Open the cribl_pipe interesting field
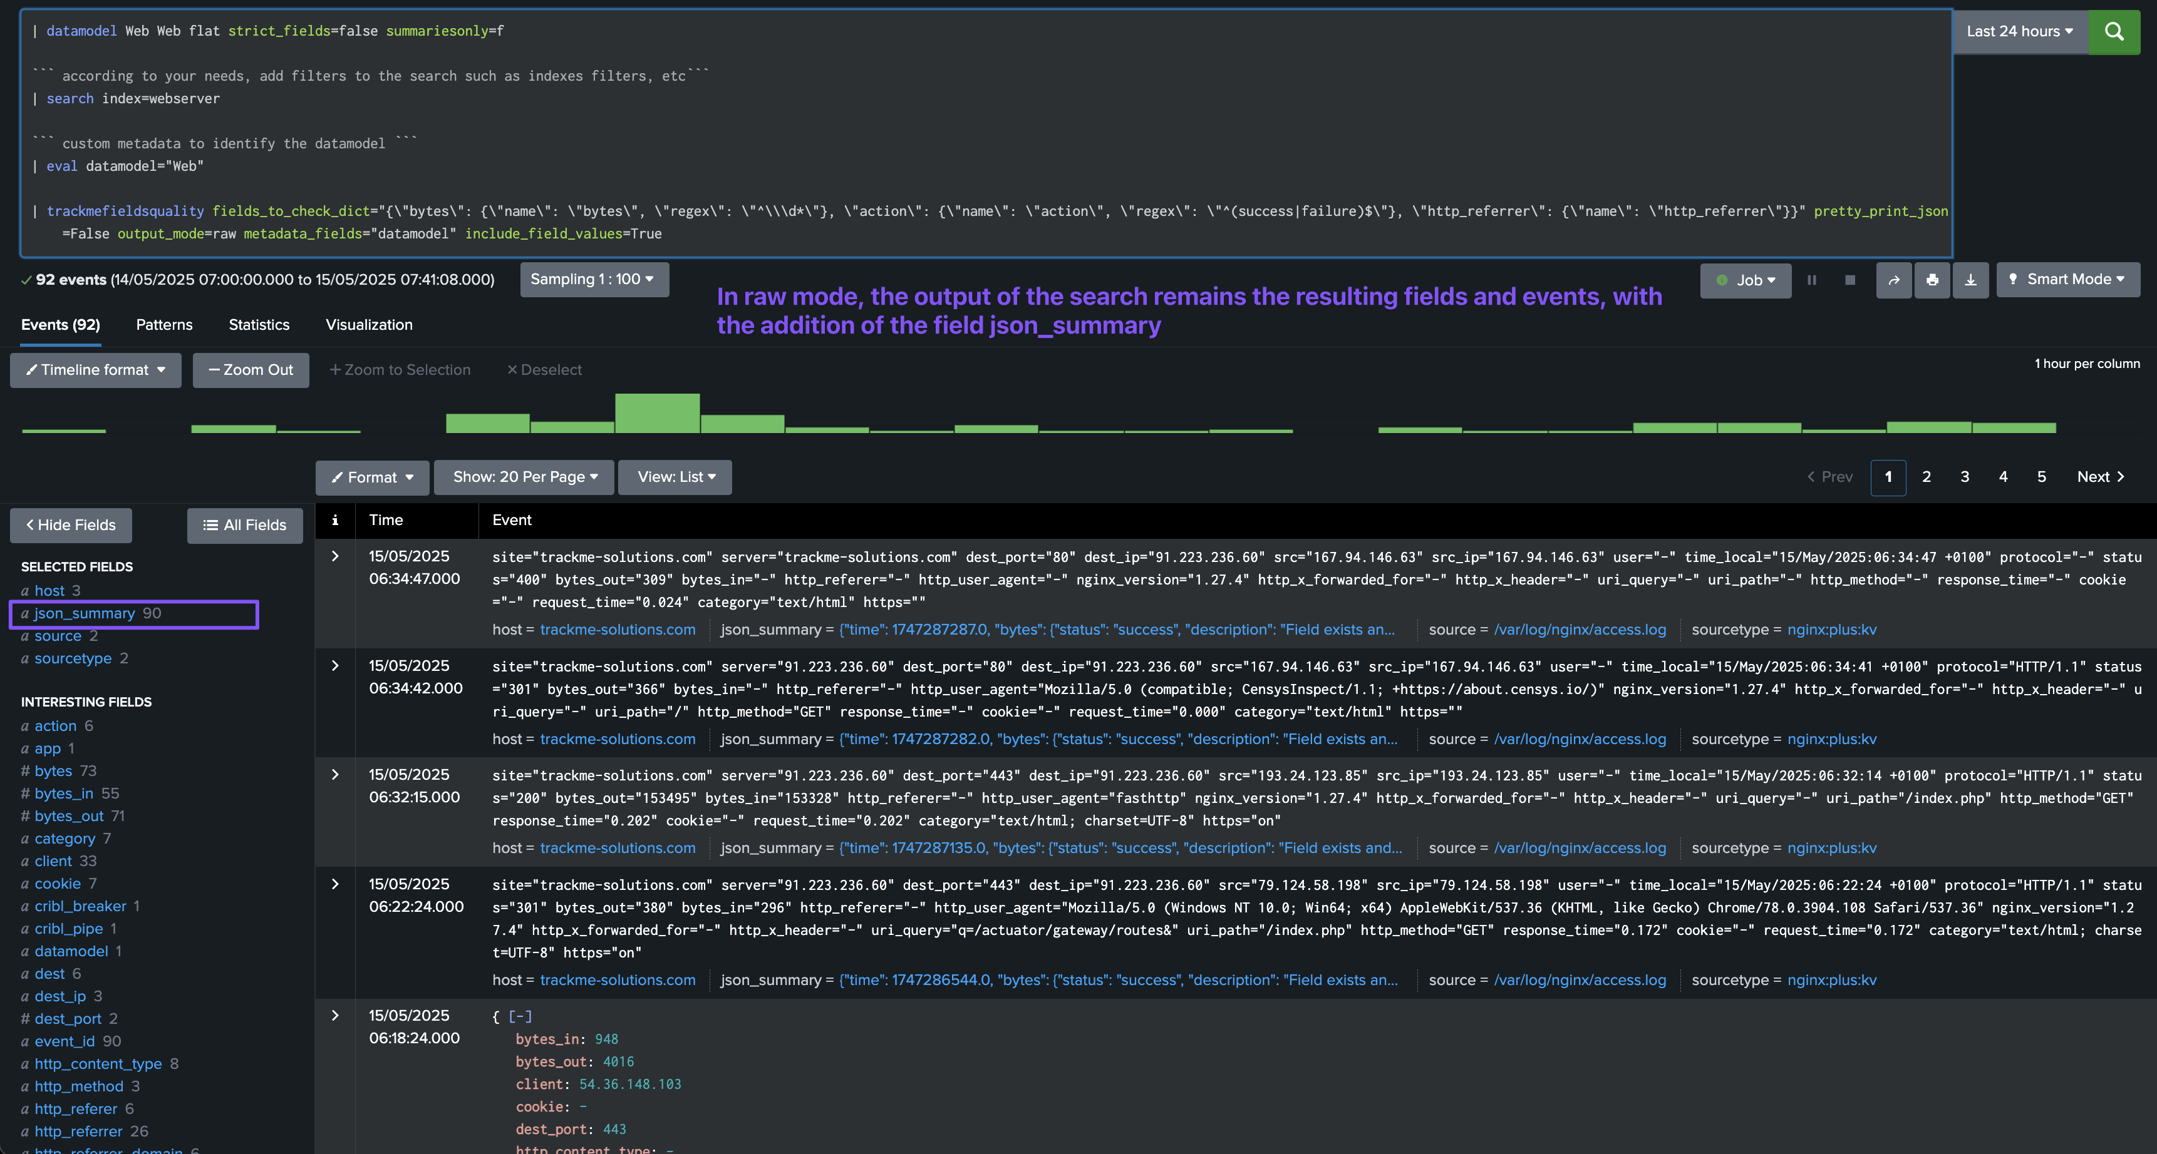The width and height of the screenshot is (2157, 1154). pyautogui.click(x=69, y=929)
